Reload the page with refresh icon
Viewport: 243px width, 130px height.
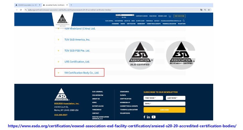[21, 10]
